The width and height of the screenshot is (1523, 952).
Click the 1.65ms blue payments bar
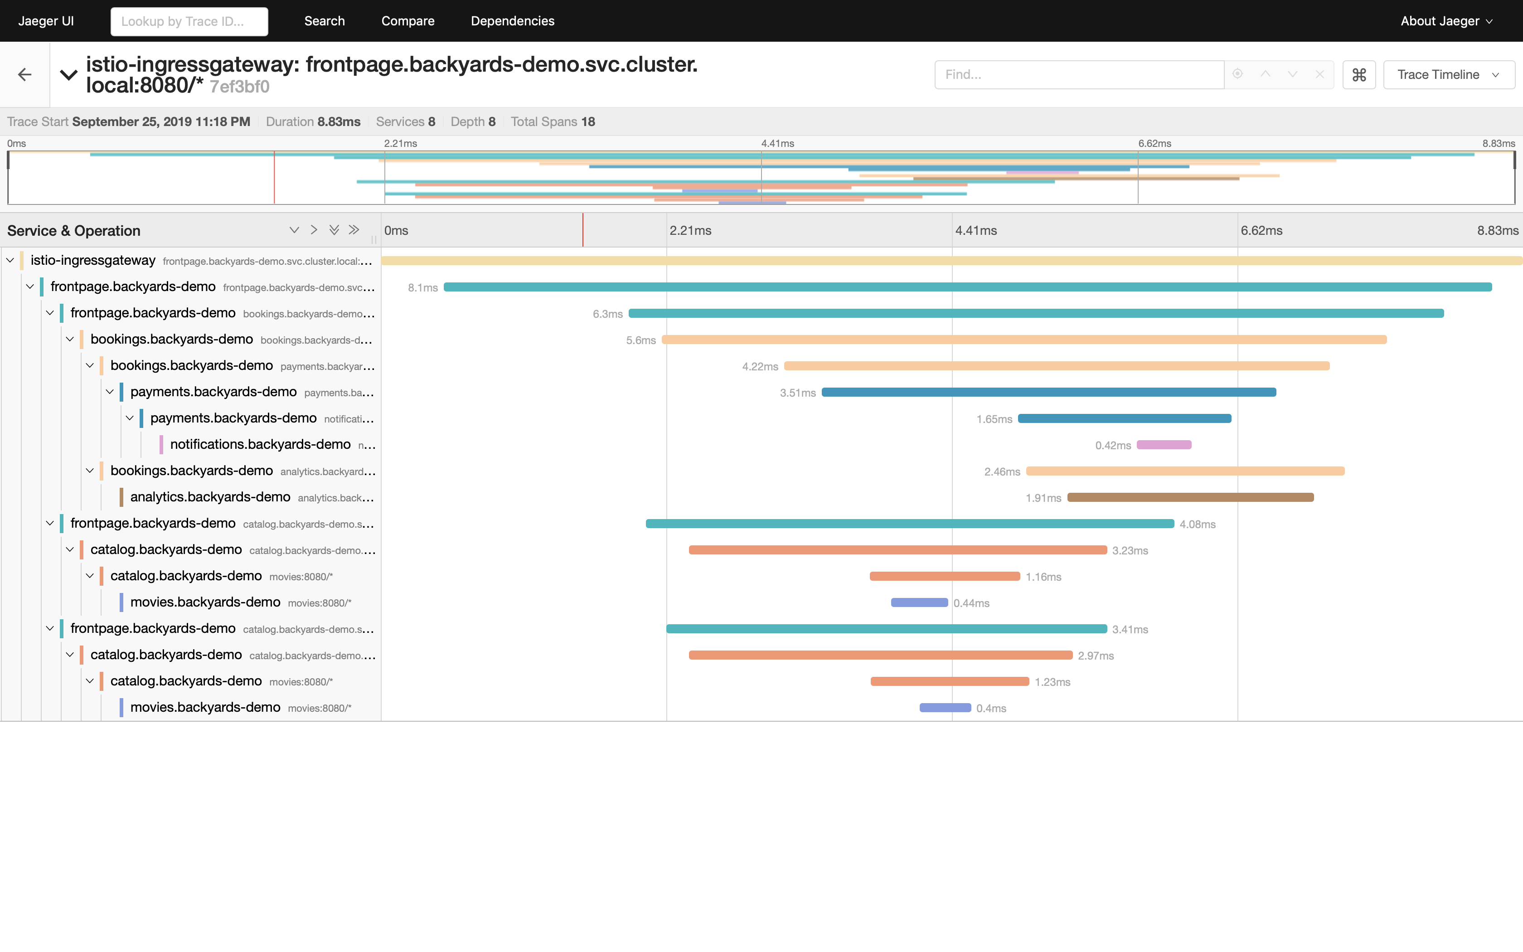(1125, 419)
